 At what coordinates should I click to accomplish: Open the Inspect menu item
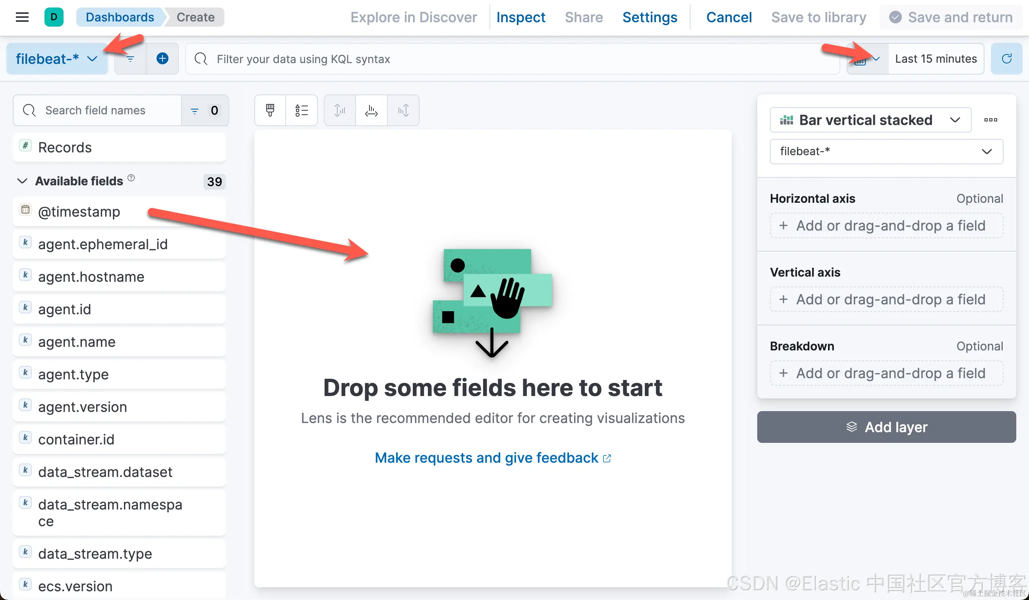coord(520,17)
